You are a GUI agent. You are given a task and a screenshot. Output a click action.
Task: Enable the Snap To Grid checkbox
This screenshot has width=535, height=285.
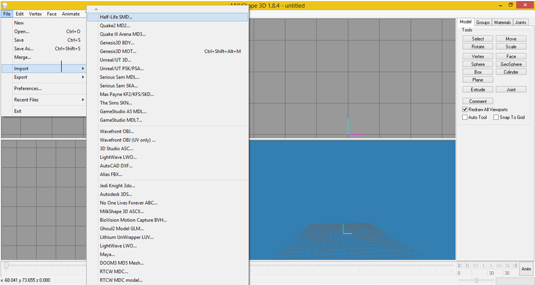click(x=496, y=117)
